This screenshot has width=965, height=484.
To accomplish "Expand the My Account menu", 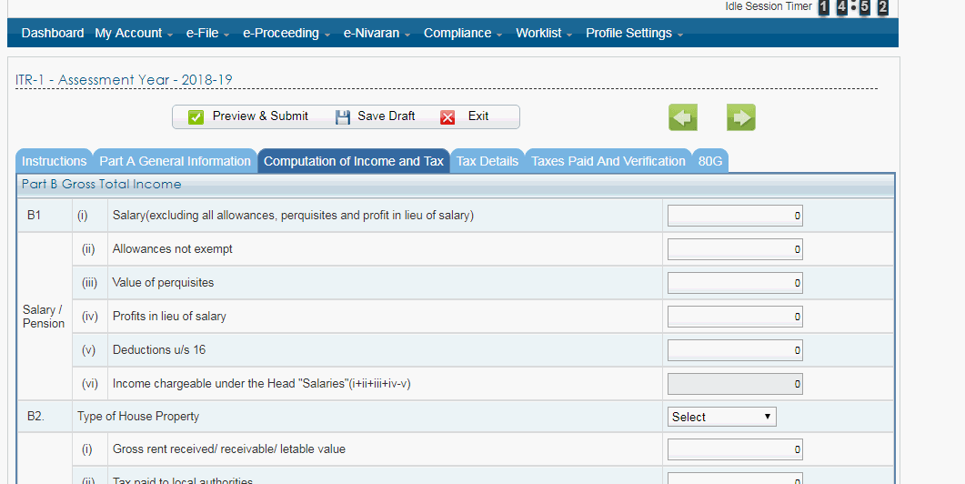I will 134,34.
